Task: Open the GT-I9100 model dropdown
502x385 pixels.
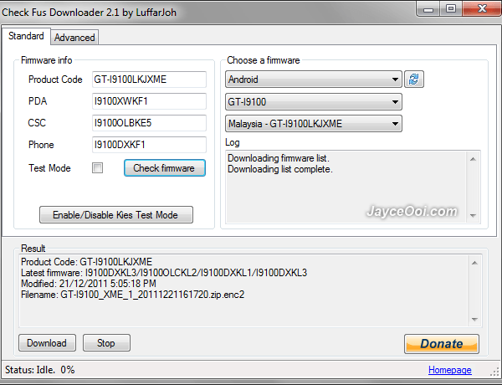Action: click(314, 102)
